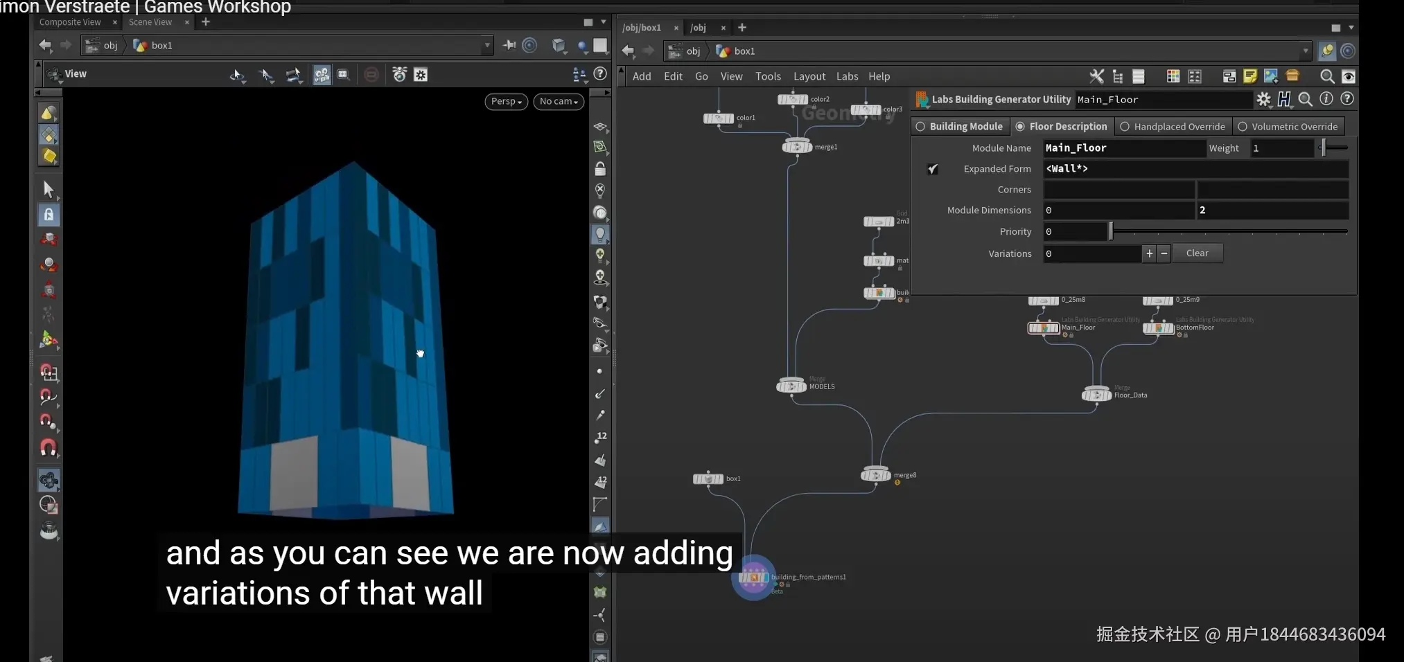Open the No cam camera dropdown
Image resolution: width=1404 pixels, height=662 pixels.
click(559, 101)
